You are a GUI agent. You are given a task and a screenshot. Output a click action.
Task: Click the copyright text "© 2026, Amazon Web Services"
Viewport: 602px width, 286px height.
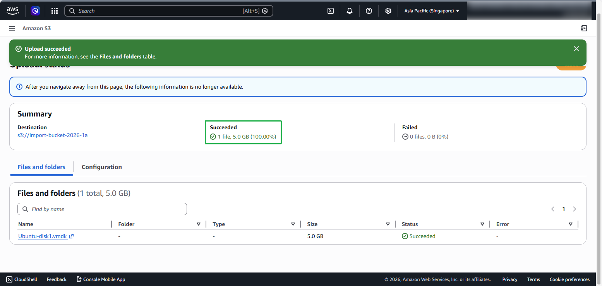(x=437, y=279)
